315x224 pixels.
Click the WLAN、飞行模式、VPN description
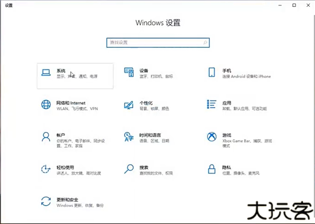[x=77, y=109]
